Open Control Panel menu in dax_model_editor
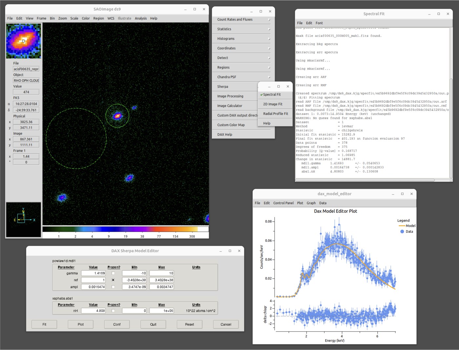The height and width of the screenshot is (350, 459). tap(284, 203)
